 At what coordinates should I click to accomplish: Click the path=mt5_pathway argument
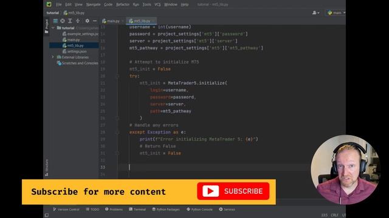[170, 111]
